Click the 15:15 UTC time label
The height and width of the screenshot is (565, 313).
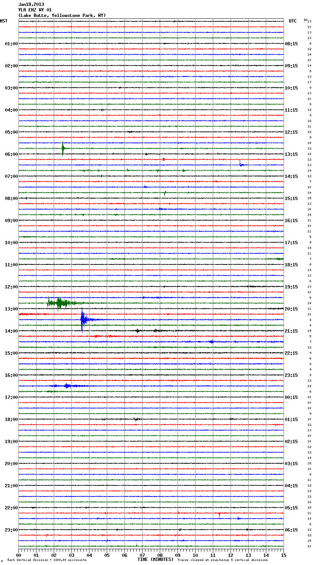coord(291,199)
